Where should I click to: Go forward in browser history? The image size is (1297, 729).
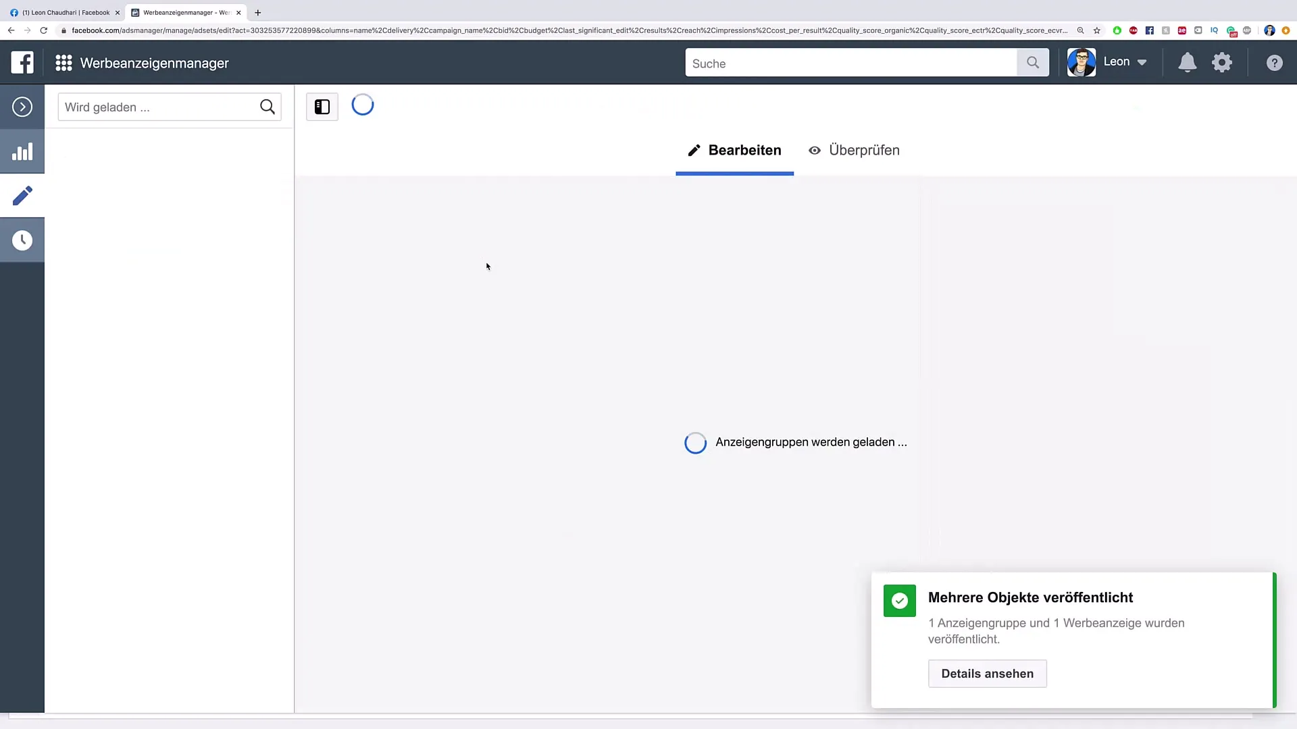coord(27,30)
